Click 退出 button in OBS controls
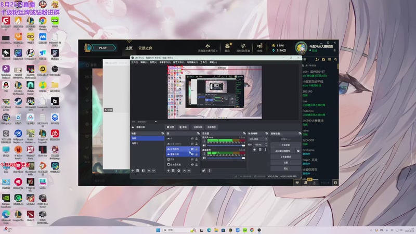 click(x=285, y=168)
